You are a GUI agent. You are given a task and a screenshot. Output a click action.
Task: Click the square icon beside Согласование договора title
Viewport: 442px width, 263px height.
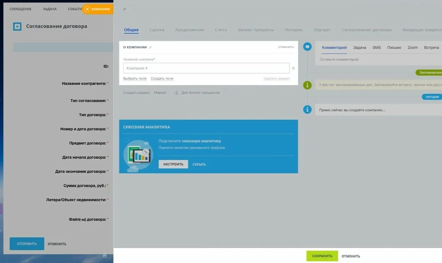[x=17, y=26]
